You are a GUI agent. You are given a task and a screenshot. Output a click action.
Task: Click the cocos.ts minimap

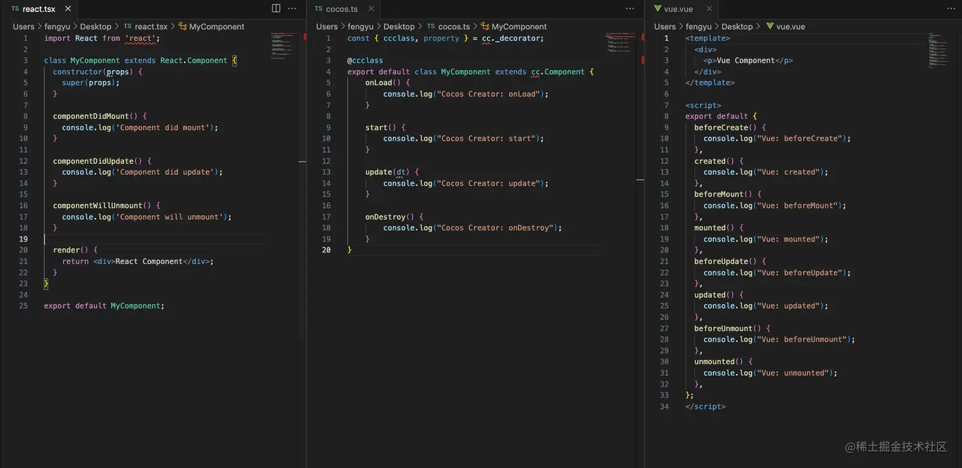tap(619, 42)
